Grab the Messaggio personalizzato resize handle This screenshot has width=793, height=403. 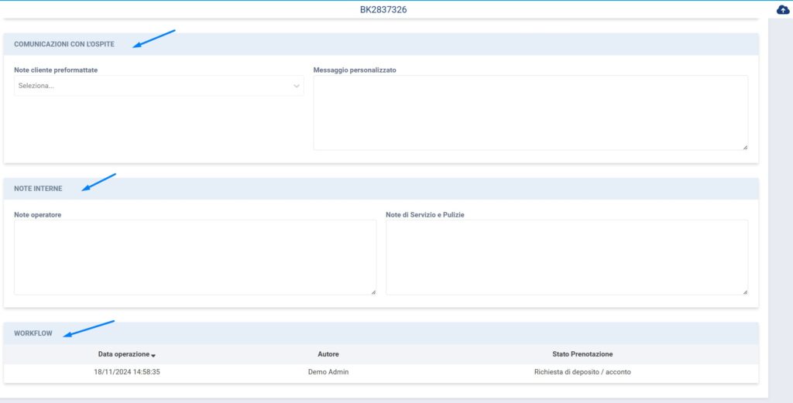click(x=745, y=147)
